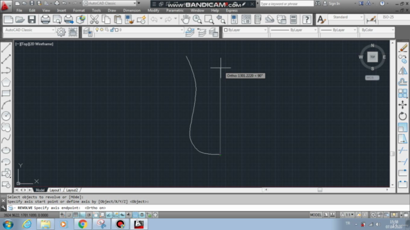
Task: Select the Line tool in Draw toolbar
Action: click(x=6, y=47)
